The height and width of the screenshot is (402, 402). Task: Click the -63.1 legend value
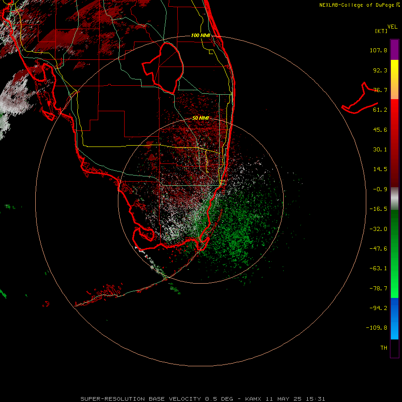pos(378,268)
